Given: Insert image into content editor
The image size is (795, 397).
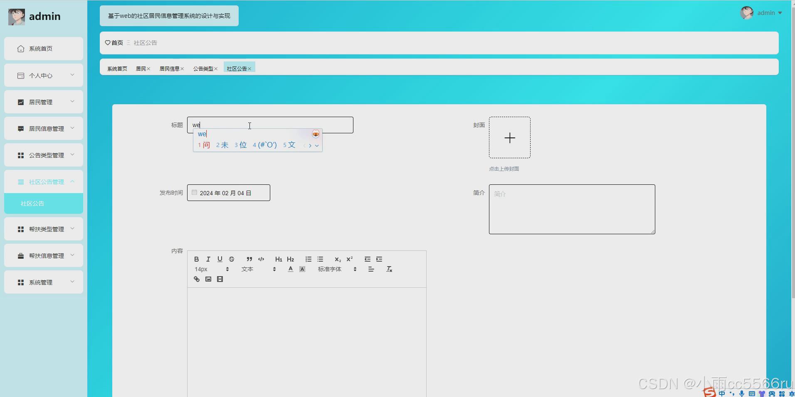Looking at the screenshot, I should tap(208, 279).
